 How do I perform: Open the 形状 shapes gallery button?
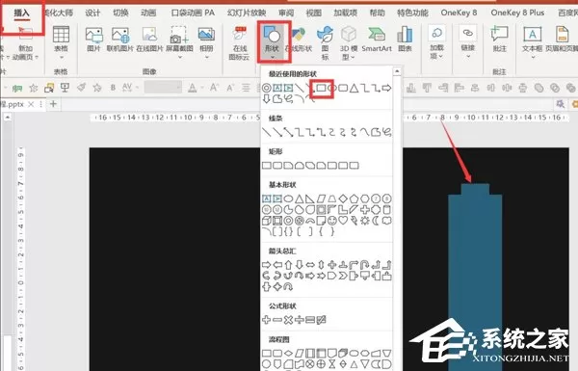point(273,40)
